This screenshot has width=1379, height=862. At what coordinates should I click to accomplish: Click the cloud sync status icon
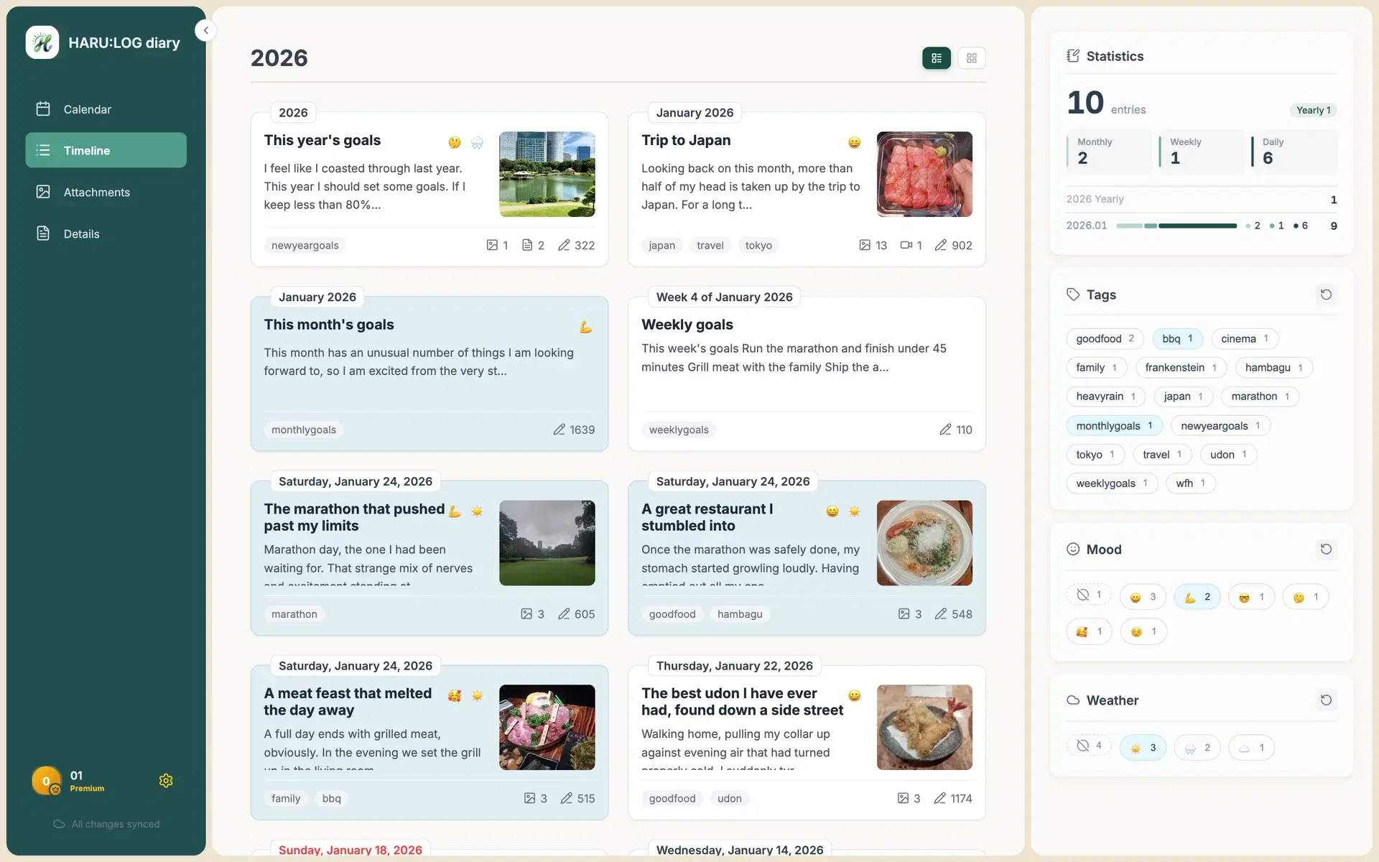pos(59,824)
